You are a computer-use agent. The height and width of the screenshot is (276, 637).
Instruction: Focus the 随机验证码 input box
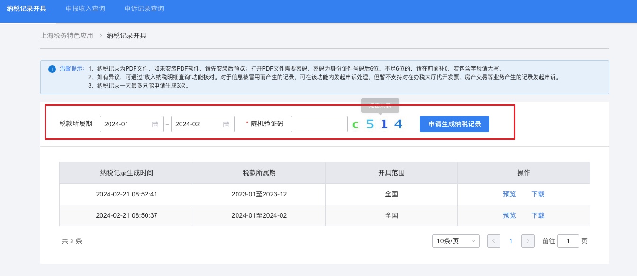319,124
